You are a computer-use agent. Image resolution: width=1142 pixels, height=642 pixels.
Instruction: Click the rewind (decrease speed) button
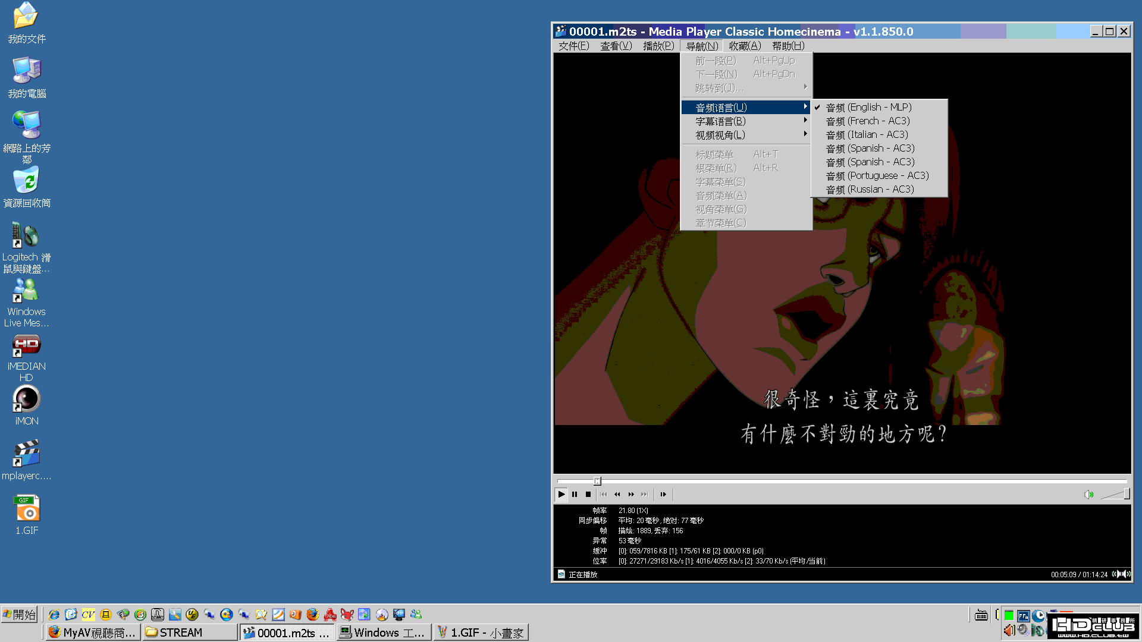(617, 494)
